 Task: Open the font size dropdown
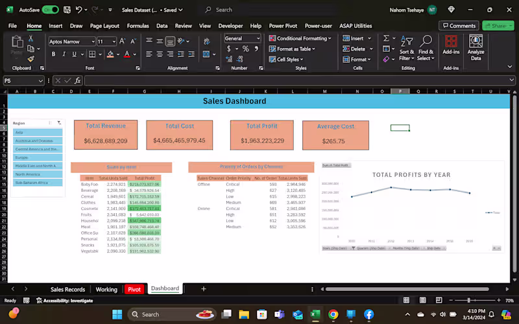tap(114, 41)
